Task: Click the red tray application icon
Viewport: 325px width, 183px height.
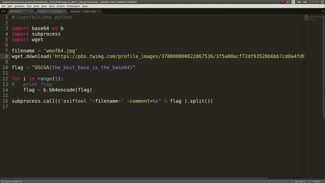Action: [282, 2]
